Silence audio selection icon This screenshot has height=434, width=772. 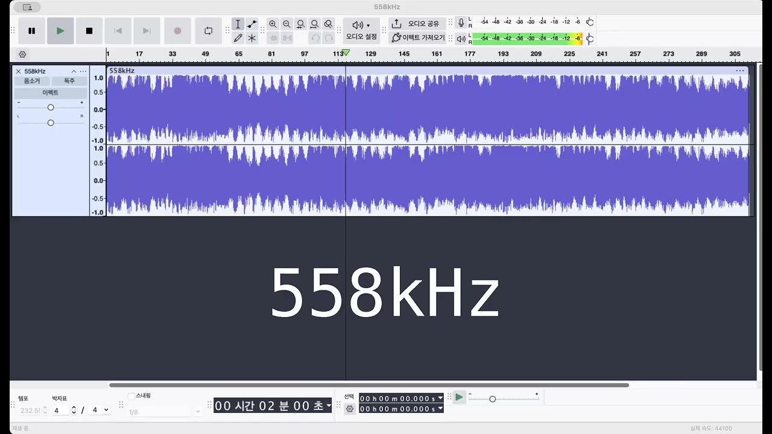click(286, 38)
